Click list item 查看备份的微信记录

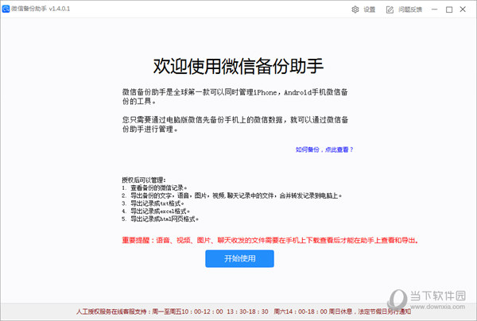coord(154,188)
